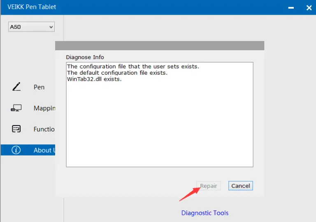Click inside the Diagnose Info text box
This screenshot has width=316, height=222.
click(160, 114)
